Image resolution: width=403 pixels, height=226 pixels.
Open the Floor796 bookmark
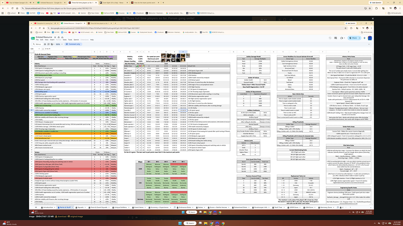[x=191, y=13]
